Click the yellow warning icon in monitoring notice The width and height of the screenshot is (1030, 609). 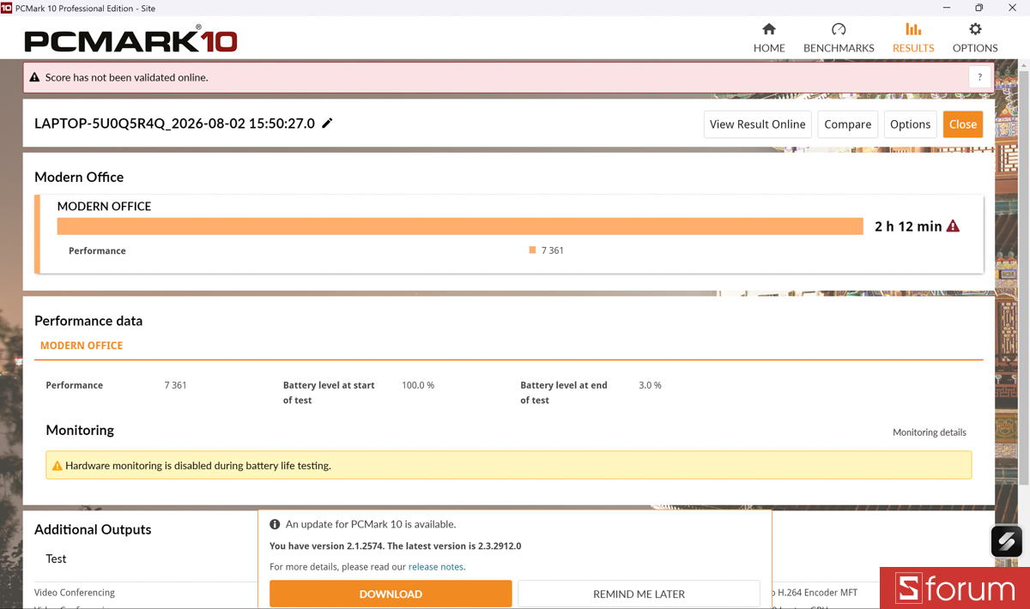[x=58, y=466]
